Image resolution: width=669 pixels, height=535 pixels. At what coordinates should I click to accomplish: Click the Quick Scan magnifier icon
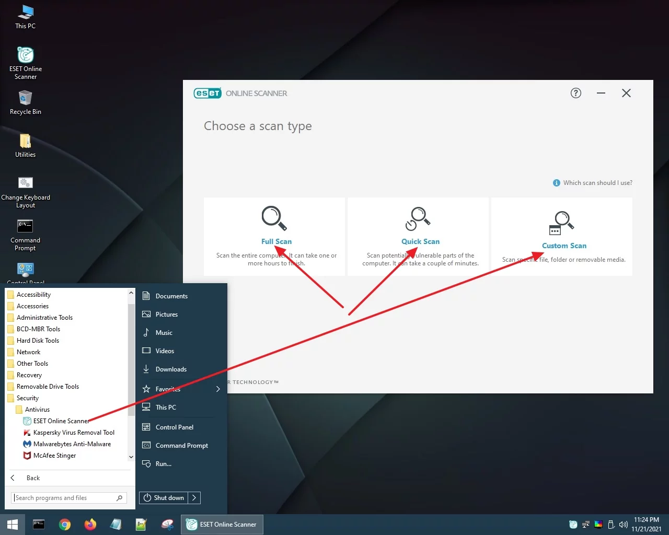[x=418, y=218]
